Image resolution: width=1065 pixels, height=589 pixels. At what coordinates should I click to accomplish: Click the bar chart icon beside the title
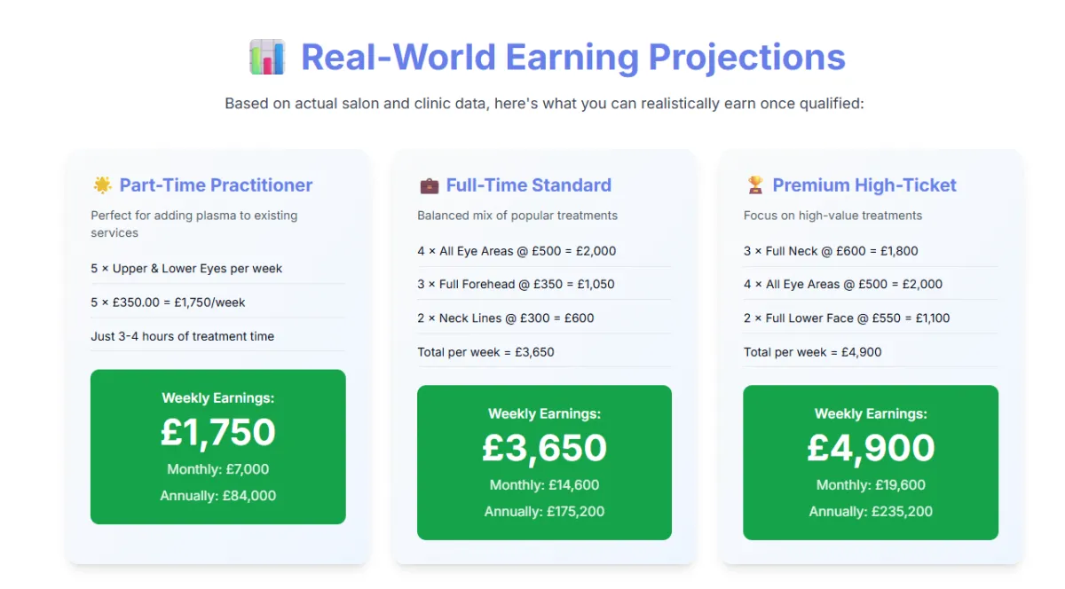pos(266,58)
